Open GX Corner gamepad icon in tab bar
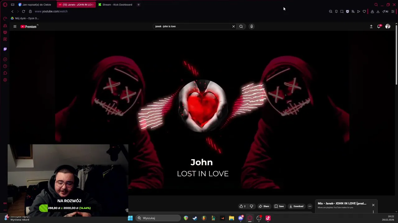The image size is (398, 223). (x=12, y=5)
